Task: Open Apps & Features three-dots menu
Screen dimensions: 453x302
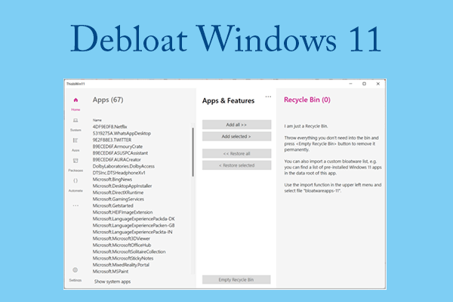Action: coord(268,97)
